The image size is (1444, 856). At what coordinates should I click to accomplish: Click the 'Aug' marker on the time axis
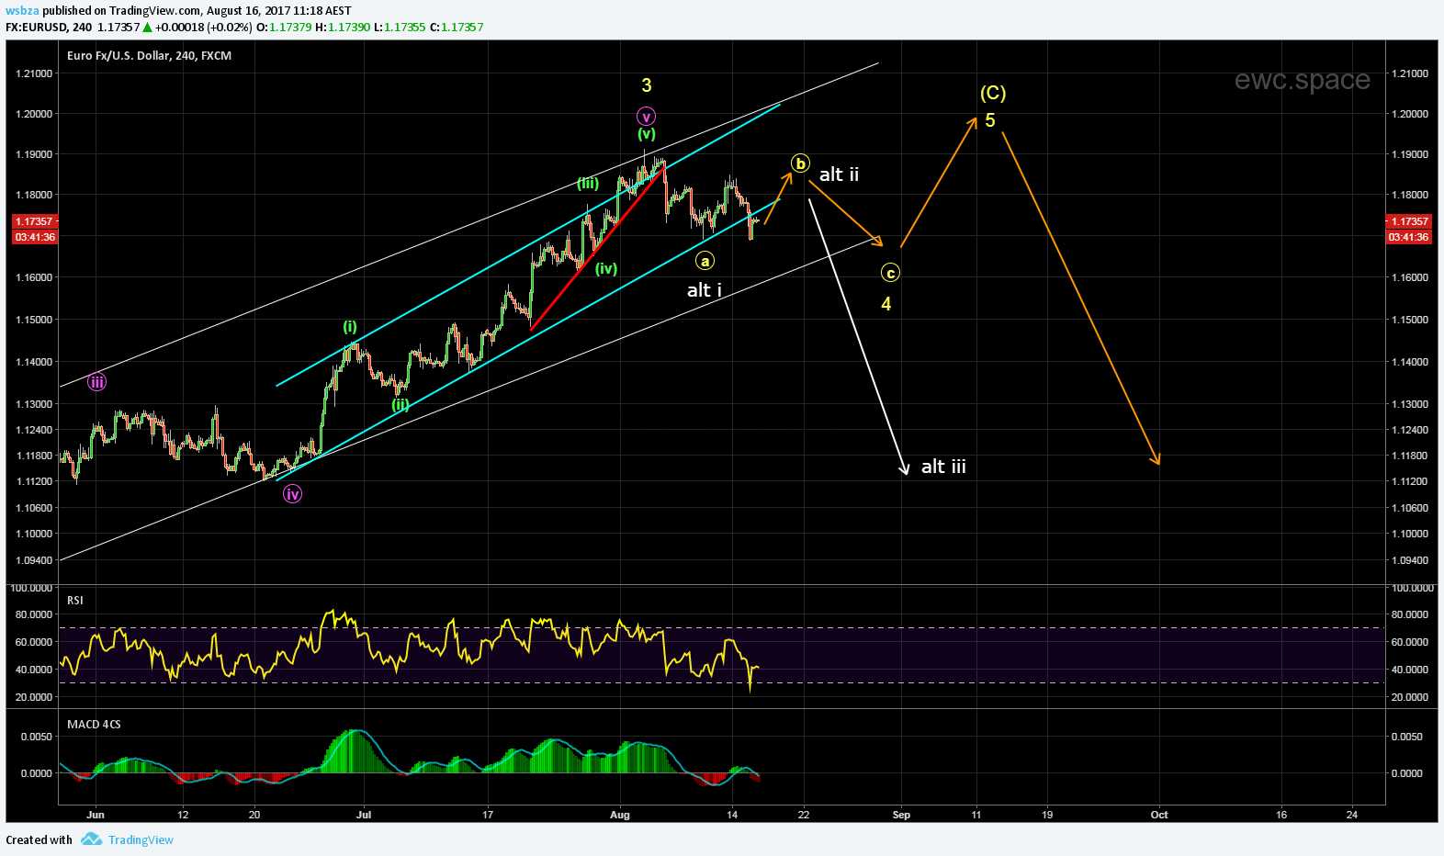[x=620, y=815]
